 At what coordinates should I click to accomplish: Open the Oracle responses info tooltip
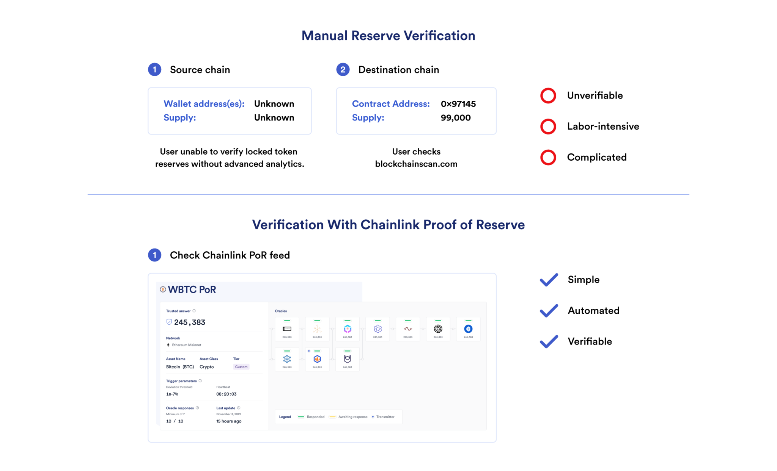(197, 408)
